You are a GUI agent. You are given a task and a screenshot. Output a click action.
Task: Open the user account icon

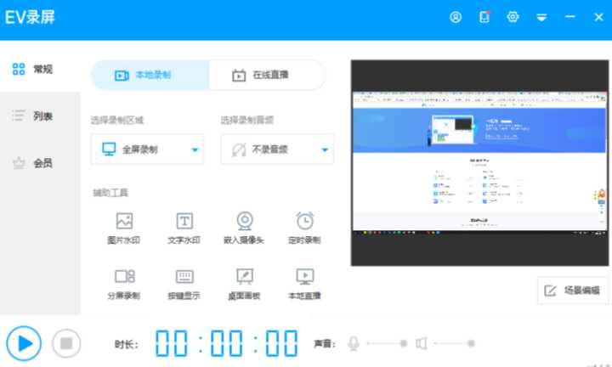pos(456,17)
